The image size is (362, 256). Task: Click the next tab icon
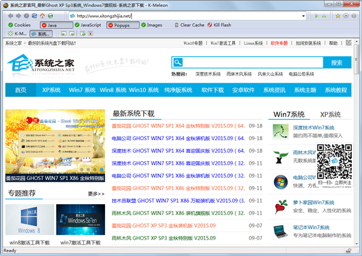click(x=72, y=34)
